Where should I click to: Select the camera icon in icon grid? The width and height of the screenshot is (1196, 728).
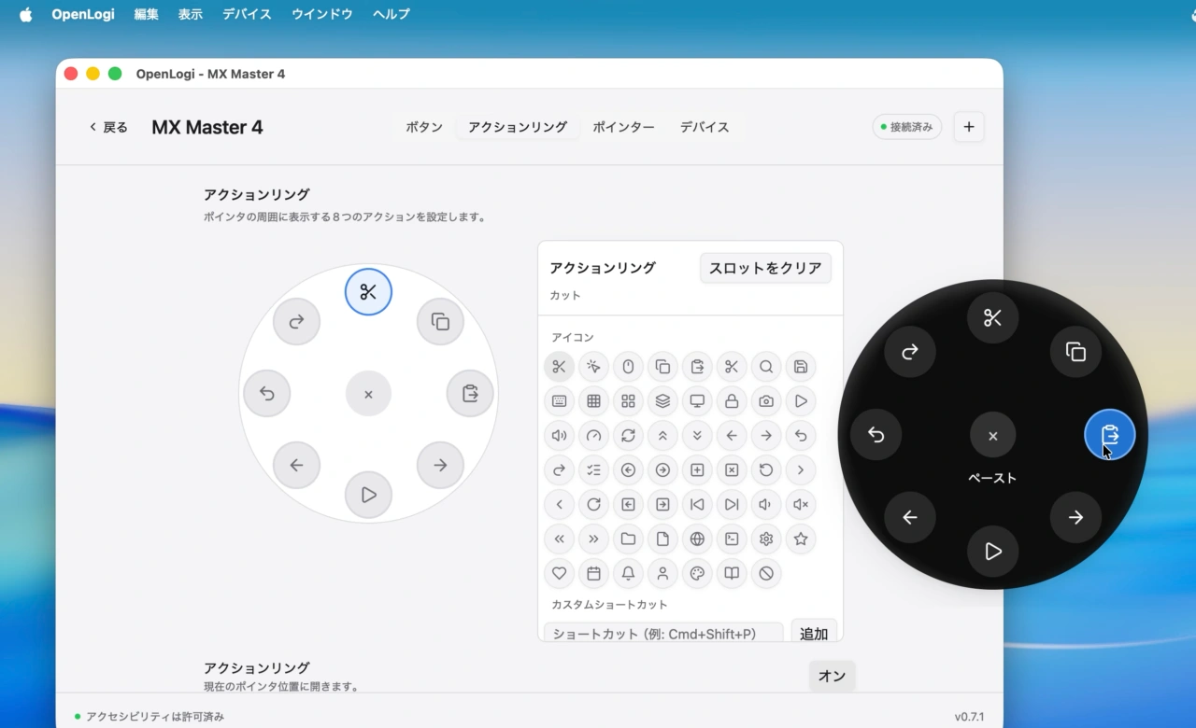tap(766, 401)
